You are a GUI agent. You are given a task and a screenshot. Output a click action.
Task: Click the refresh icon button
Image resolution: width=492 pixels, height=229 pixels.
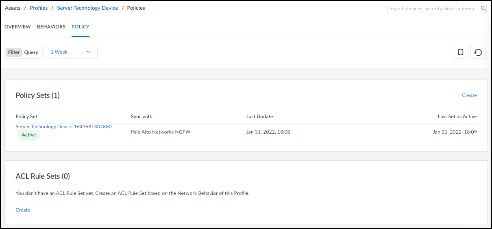click(478, 52)
